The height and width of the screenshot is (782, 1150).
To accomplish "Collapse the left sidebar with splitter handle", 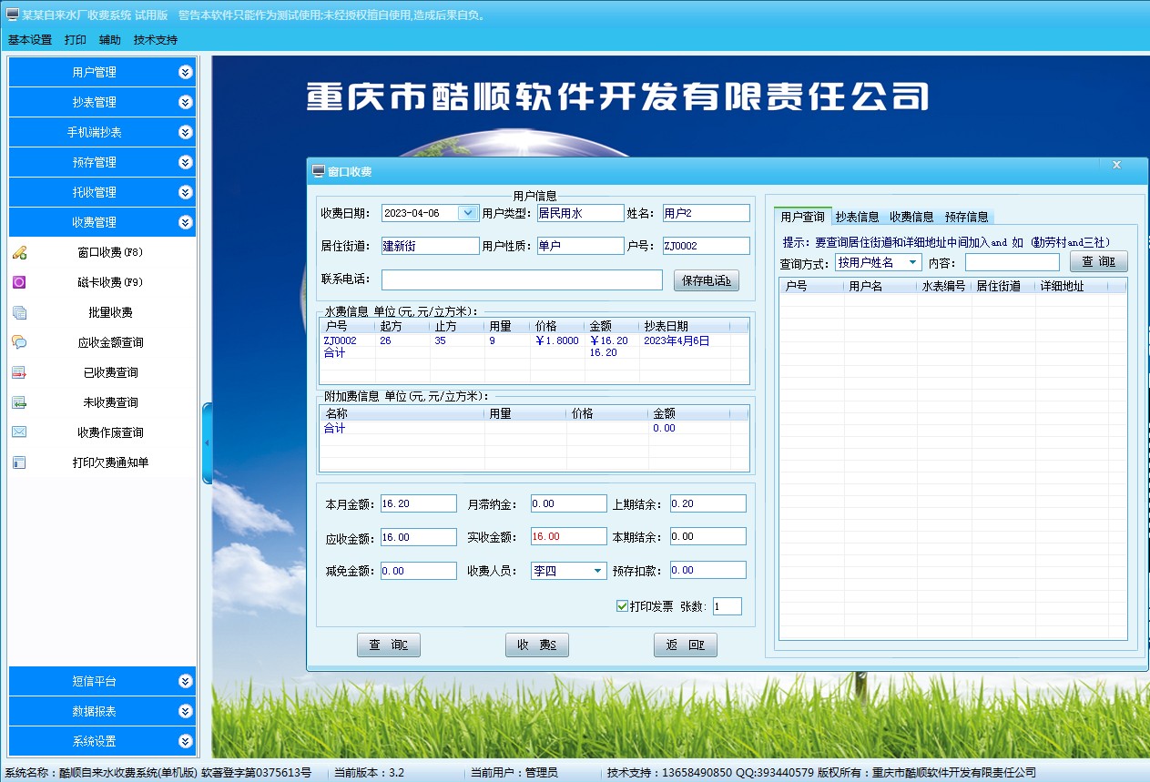I will click(x=207, y=442).
